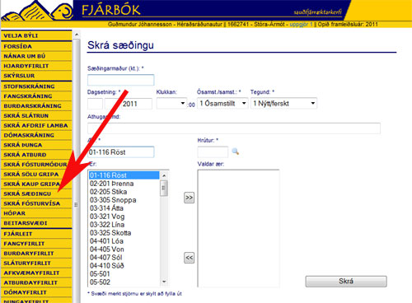Click the magnifier icon next to Hrútur
The image size is (412, 303).
(236, 151)
